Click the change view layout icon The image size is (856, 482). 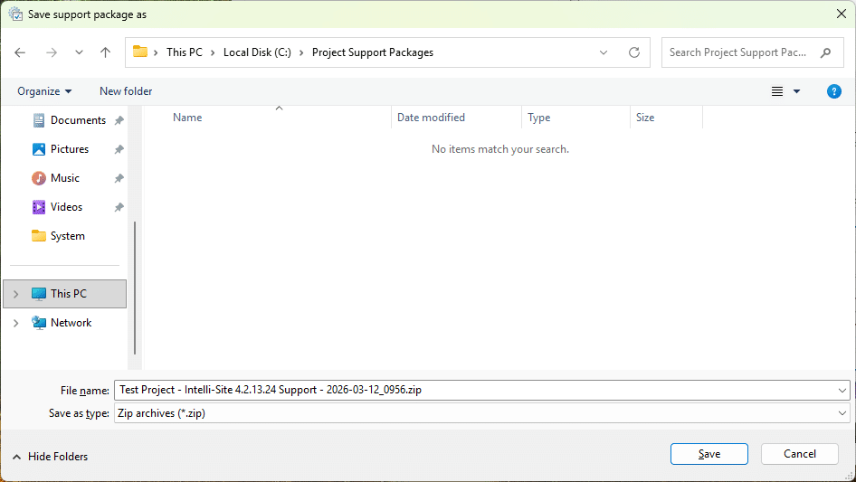[777, 91]
